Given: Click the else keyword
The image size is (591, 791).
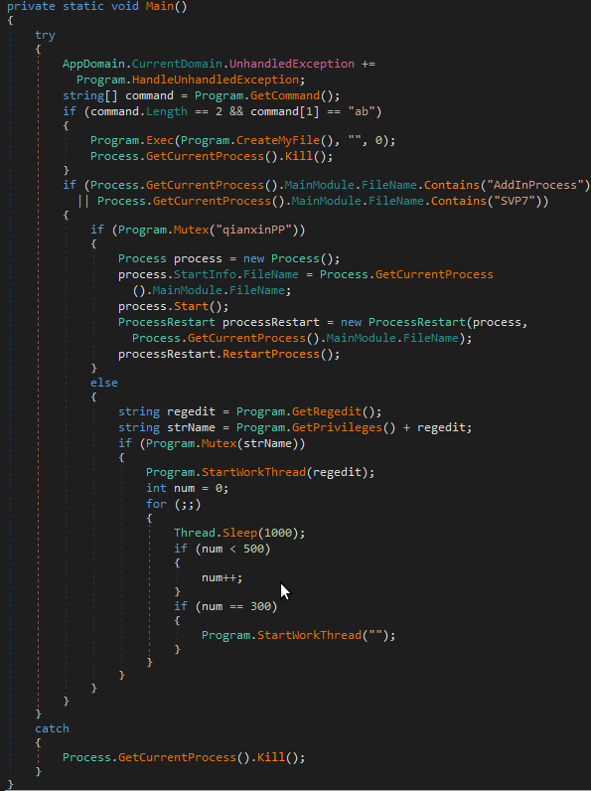Looking at the screenshot, I should pyautogui.click(x=104, y=383).
